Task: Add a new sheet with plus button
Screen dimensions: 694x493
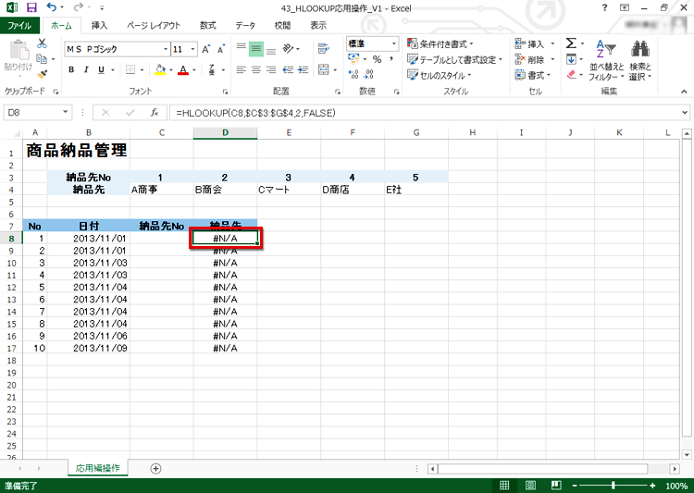Action: point(155,468)
